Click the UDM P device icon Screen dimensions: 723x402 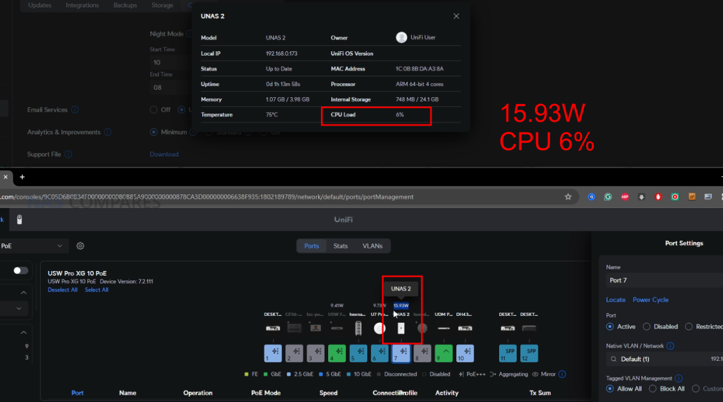444,328
